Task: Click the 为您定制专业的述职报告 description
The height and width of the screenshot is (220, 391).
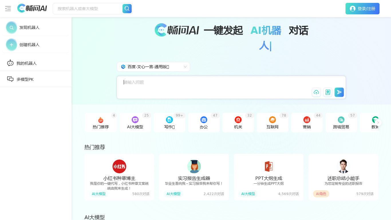Action: (343, 184)
